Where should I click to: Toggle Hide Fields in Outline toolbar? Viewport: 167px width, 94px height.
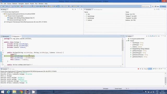click(x=153, y=36)
